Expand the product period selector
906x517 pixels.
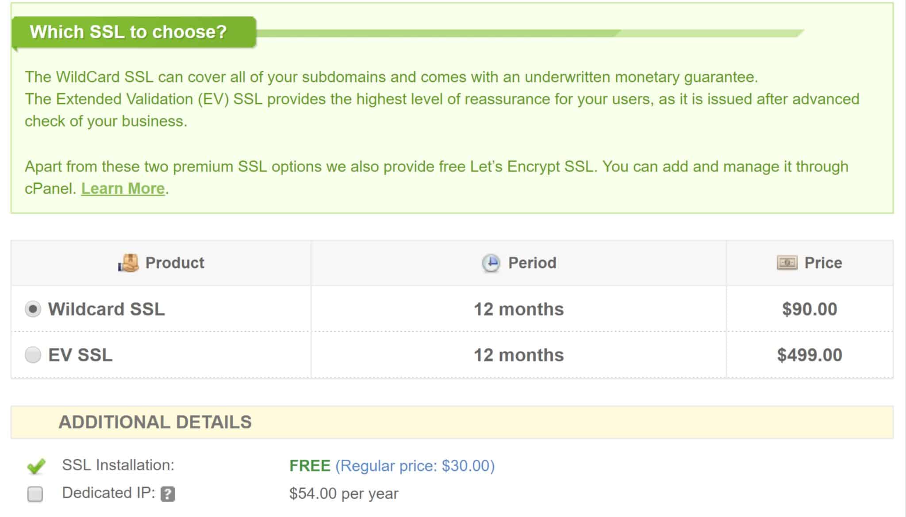(x=518, y=309)
